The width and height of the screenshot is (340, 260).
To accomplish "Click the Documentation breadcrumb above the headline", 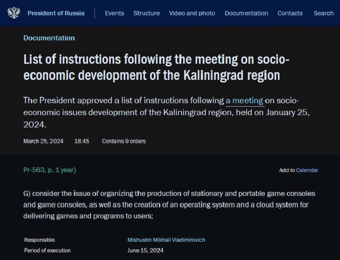I will pyautogui.click(x=49, y=38).
